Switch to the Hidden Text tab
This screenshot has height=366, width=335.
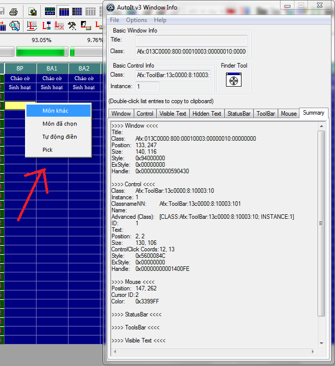[x=207, y=114]
